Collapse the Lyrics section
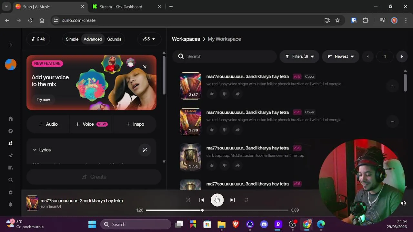The image size is (413, 232). coord(42,150)
